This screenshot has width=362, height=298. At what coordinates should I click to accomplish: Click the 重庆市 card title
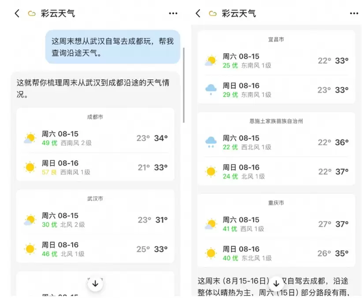click(276, 203)
